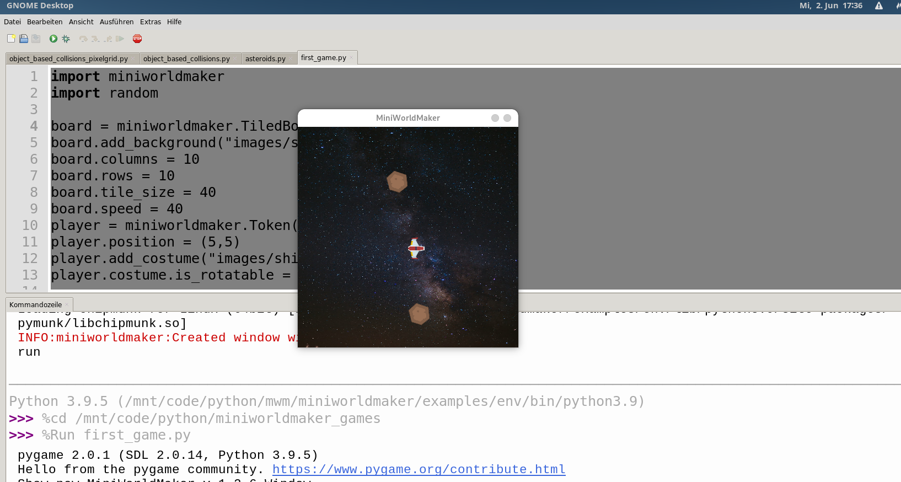901x482 pixels.
Task: Click the upper asteroid in the game window
Action: click(x=396, y=181)
